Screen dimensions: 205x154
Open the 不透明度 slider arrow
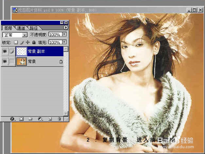(x=64, y=34)
